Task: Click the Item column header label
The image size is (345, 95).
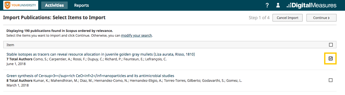Action: (10, 45)
